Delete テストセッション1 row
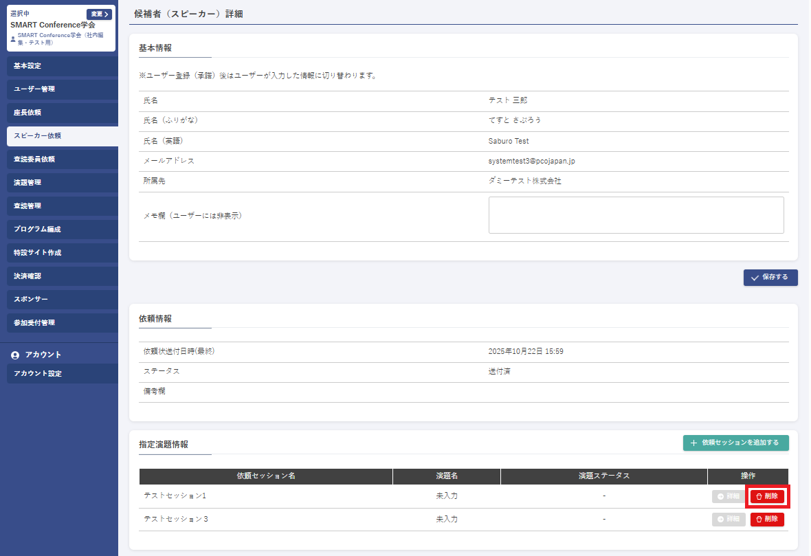This screenshot has height=556, width=811. (x=767, y=496)
